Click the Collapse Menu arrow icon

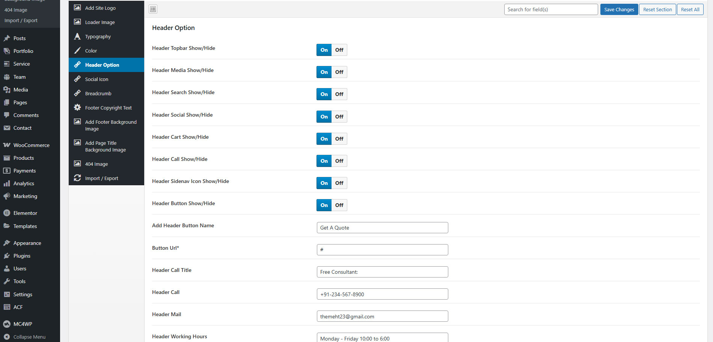(7, 337)
